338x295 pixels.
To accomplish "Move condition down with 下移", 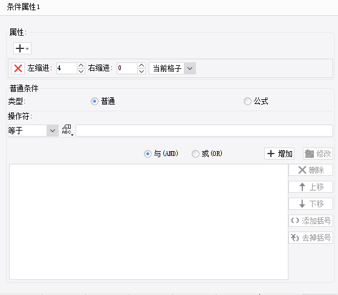I will point(311,204).
